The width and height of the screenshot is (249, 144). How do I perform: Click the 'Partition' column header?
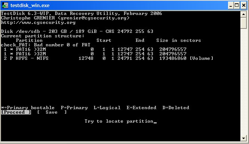pyautogui.click(x=29, y=40)
